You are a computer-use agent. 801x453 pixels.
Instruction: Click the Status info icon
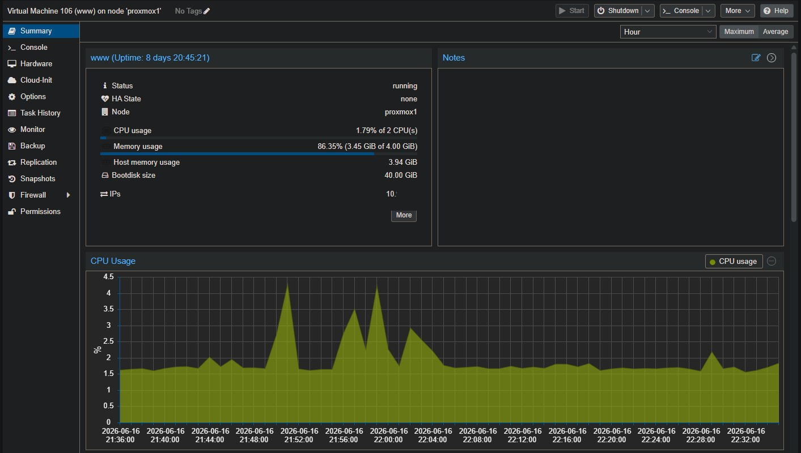104,86
